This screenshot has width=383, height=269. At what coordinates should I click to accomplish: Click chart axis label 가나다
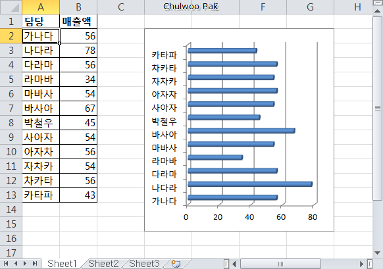click(x=164, y=201)
